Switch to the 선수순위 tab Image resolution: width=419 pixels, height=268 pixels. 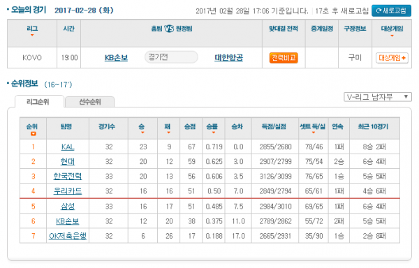(90, 102)
